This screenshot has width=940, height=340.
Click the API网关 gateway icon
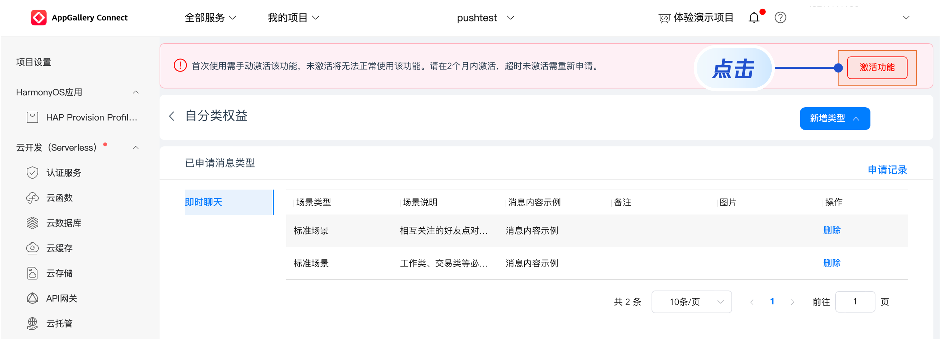point(32,299)
